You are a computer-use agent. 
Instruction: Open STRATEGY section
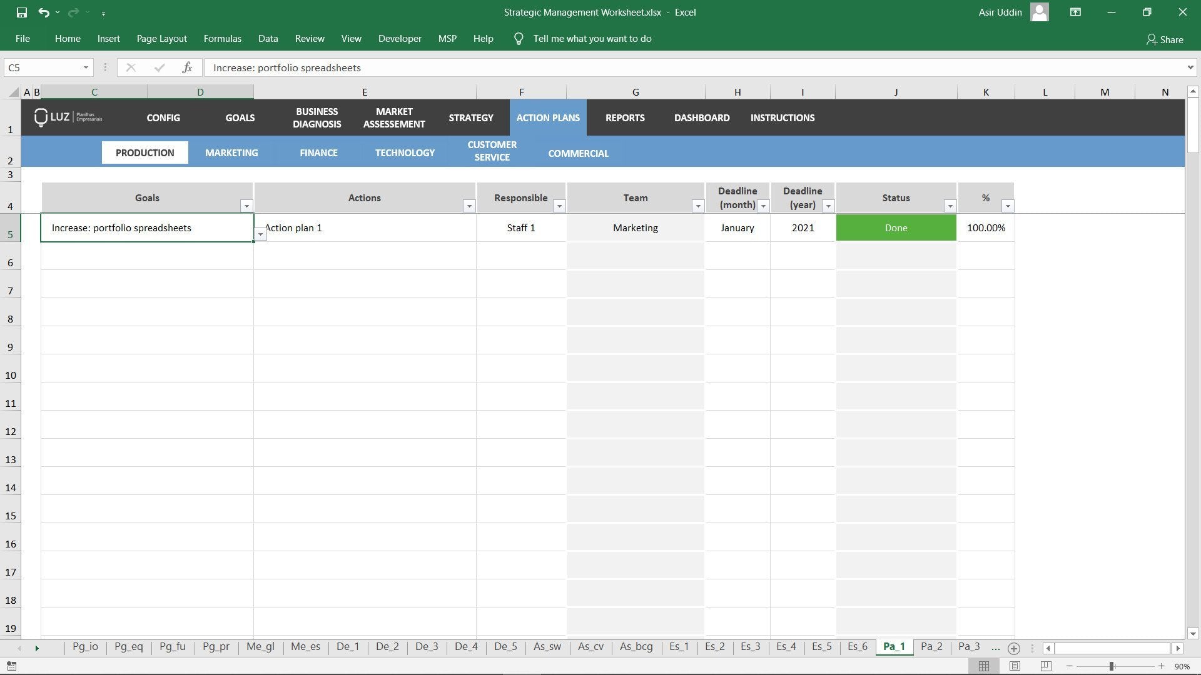click(470, 117)
